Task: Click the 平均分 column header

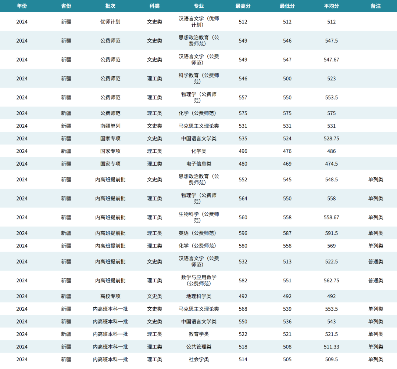Action: click(332, 6)
